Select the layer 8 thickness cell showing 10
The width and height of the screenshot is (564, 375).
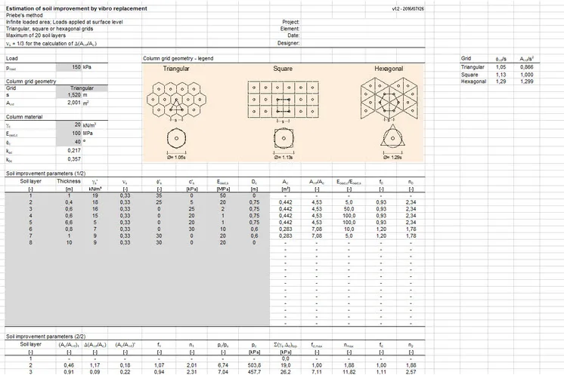69,243
